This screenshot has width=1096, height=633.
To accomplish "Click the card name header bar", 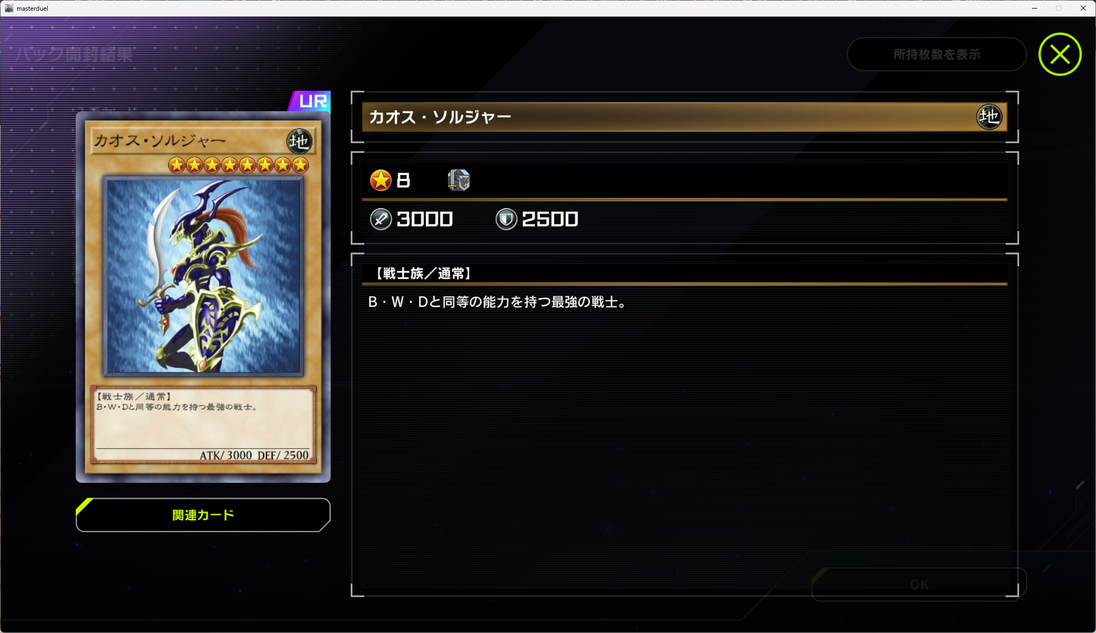I will pos(684,117).
